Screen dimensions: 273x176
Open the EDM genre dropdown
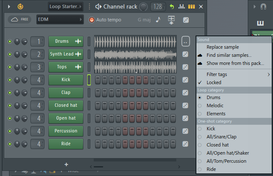[x=60, y=20]
